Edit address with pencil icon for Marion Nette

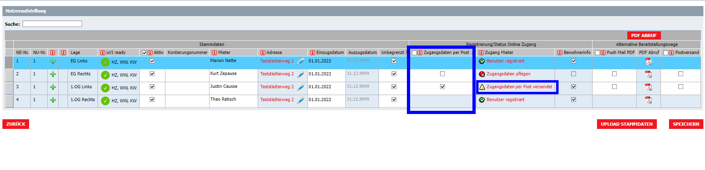[x=301, y=61]
